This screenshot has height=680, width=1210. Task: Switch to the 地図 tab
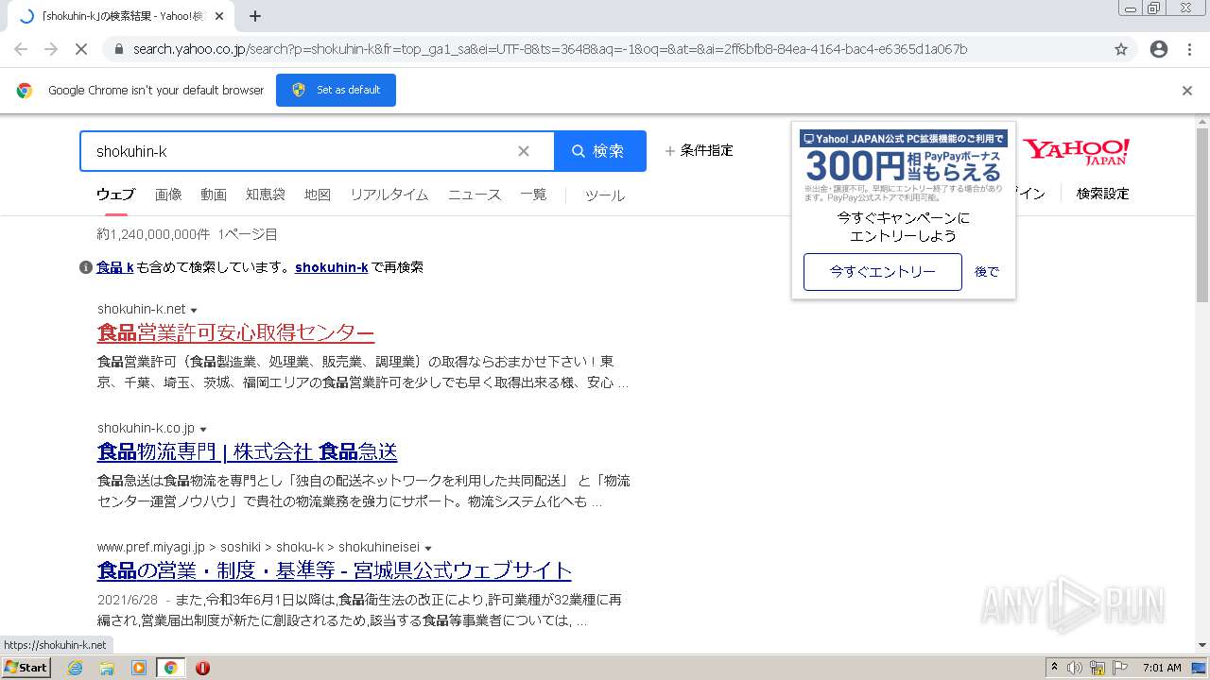pos(318,195)
